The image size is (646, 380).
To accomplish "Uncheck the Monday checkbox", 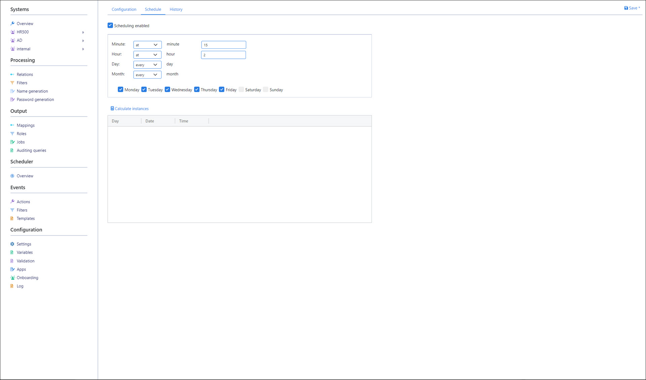I will pos(120,89).
